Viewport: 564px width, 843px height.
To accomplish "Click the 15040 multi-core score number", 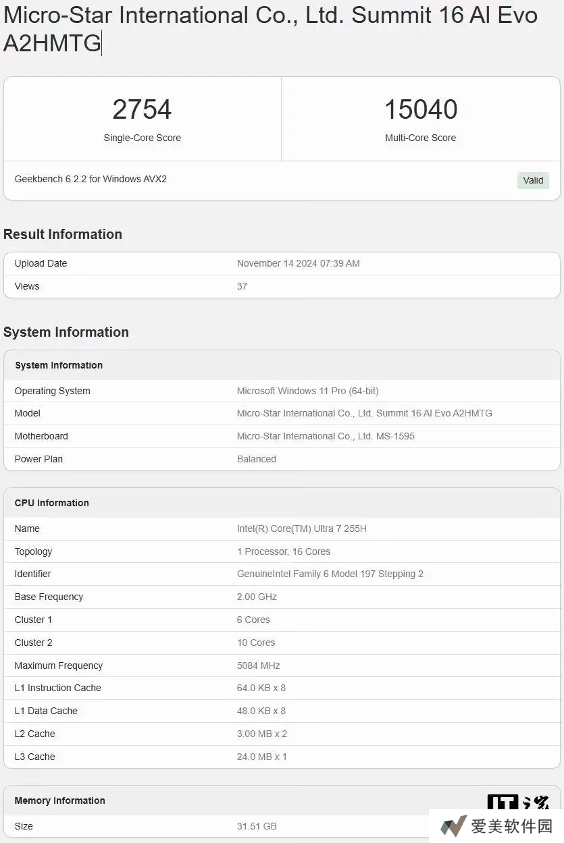I will tap(420, 109).
